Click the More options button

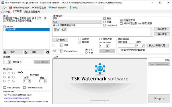point(42,62)
